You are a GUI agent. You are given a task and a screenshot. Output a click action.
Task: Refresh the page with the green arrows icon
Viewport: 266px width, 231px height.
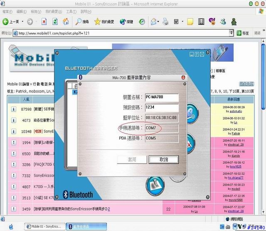coord(55,22)
